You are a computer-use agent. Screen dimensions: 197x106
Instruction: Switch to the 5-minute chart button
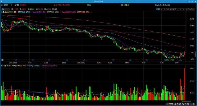[183, 9]
